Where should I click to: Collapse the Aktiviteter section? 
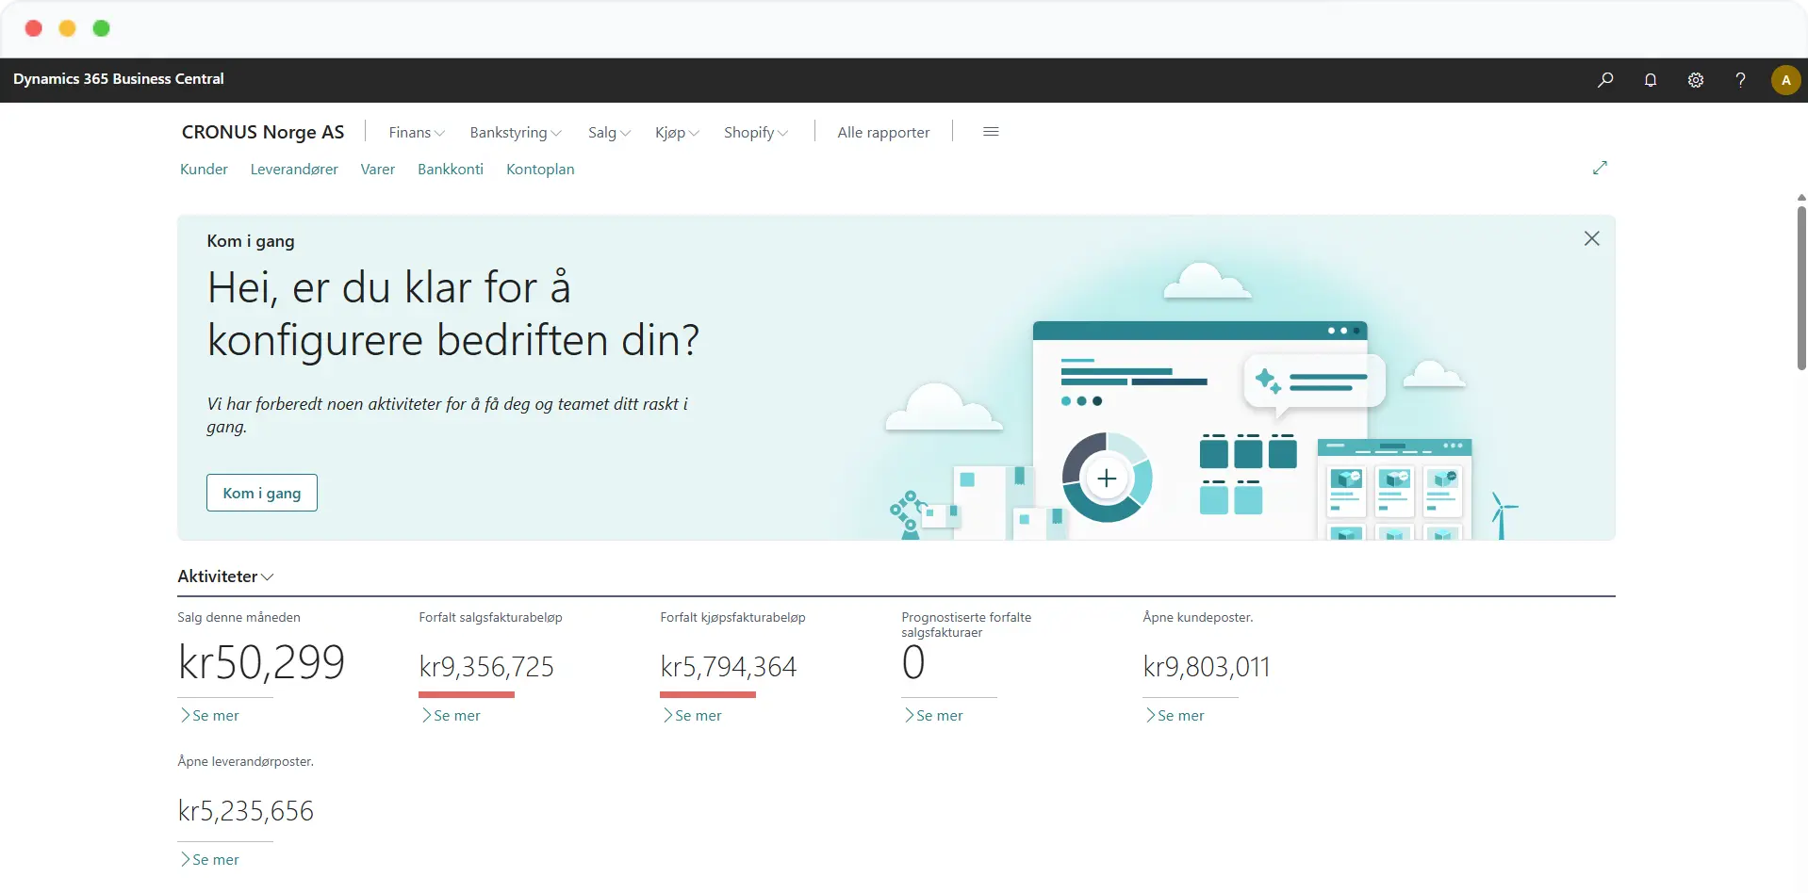tap(226, 576)
